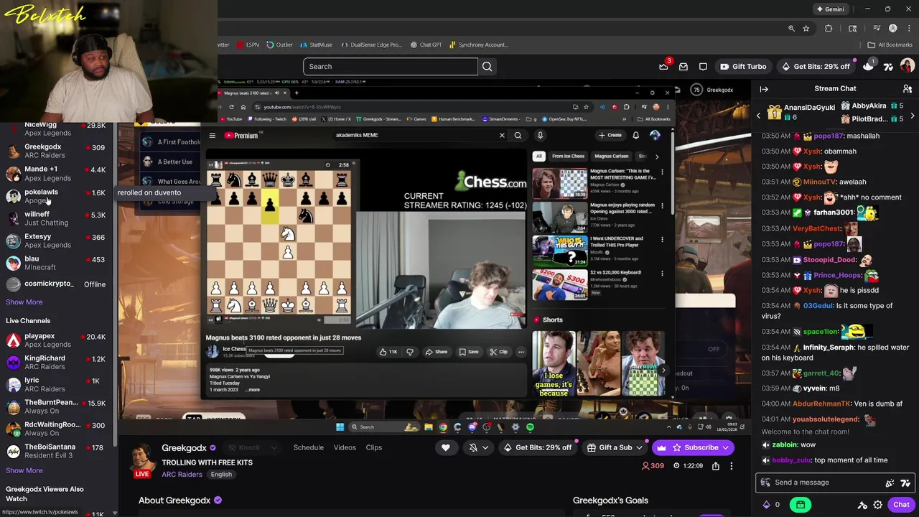
Task: Open the YouTube hamburger menu in video
Action: point(212,135)
